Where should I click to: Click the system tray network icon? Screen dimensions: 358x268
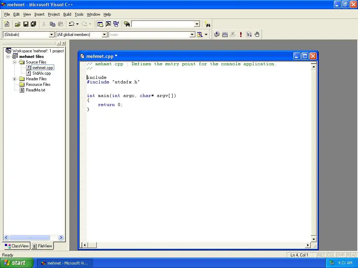332,263
